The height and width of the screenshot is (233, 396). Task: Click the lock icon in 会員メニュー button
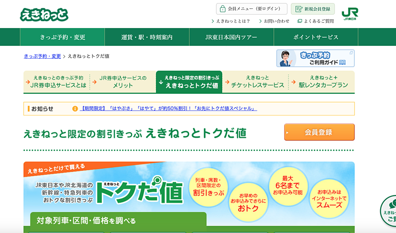222,9
